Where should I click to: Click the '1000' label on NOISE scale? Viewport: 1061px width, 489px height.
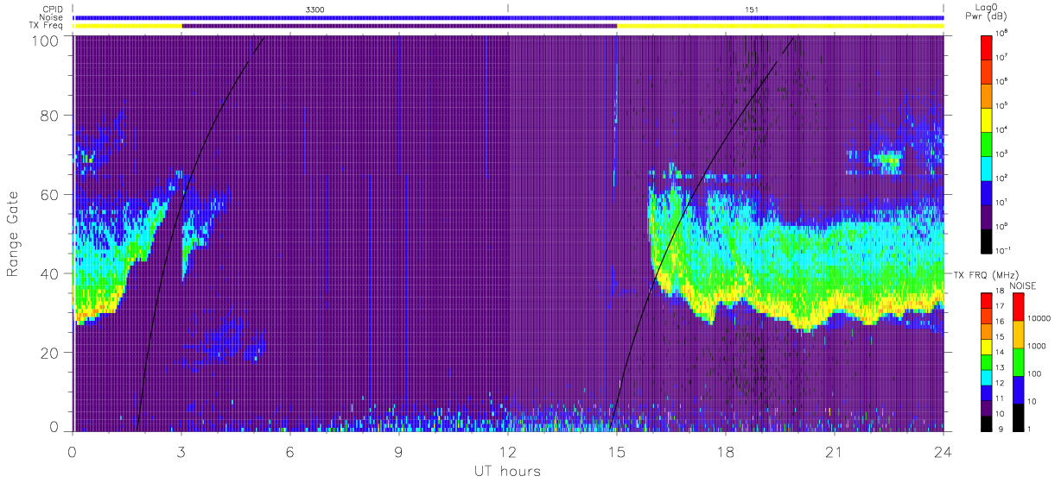click(1037, 346)
